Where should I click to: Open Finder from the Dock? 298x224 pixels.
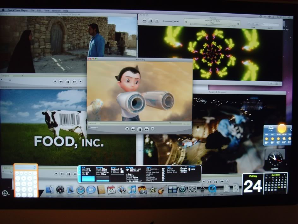[x=50, y=190]
